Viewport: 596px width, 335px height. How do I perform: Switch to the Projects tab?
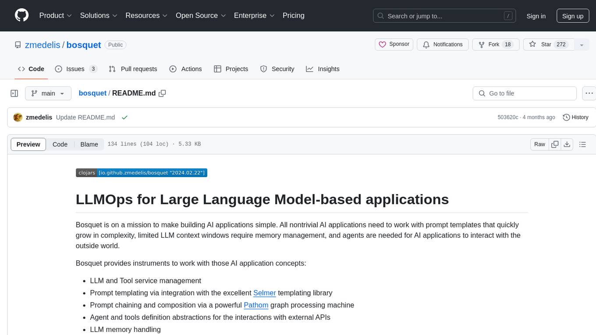tap(231, 69)
